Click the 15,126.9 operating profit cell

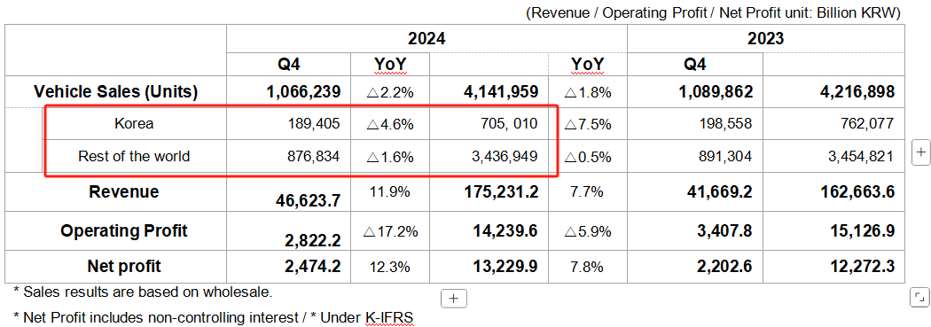click(x=862, y=231)
